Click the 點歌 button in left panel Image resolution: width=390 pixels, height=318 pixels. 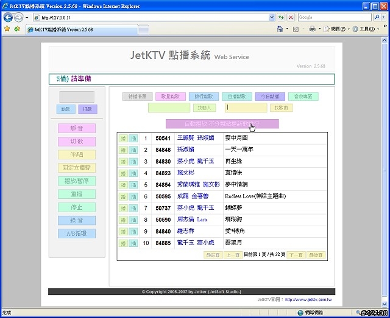[66, 109]
